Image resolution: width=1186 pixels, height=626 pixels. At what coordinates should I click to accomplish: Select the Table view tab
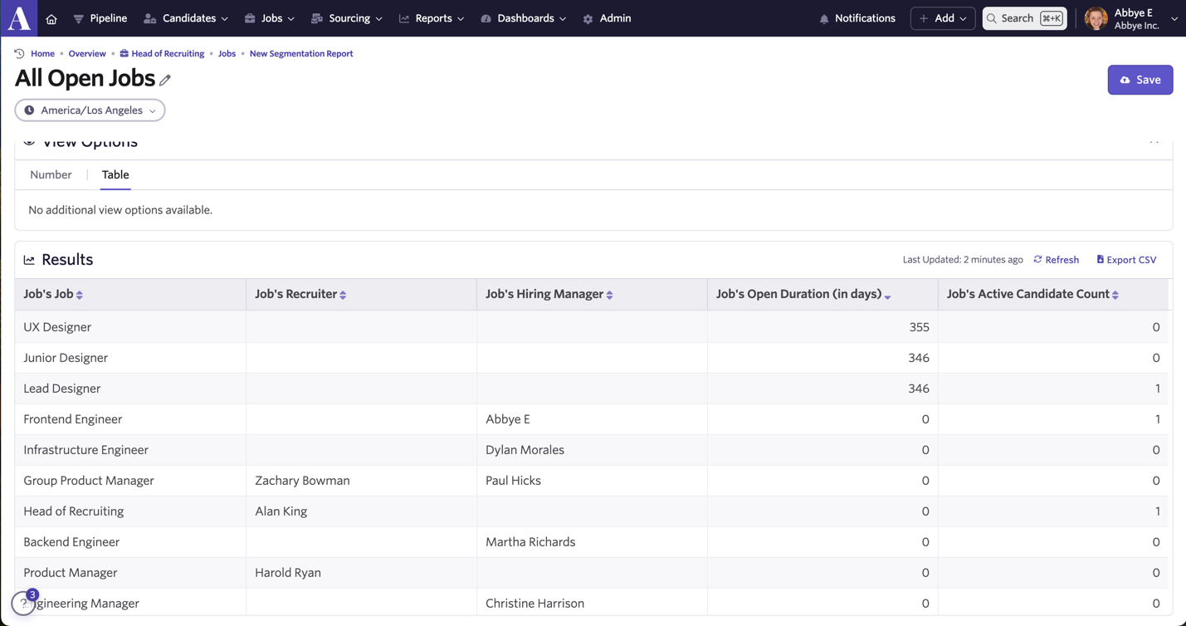click(x=115, y=174)
